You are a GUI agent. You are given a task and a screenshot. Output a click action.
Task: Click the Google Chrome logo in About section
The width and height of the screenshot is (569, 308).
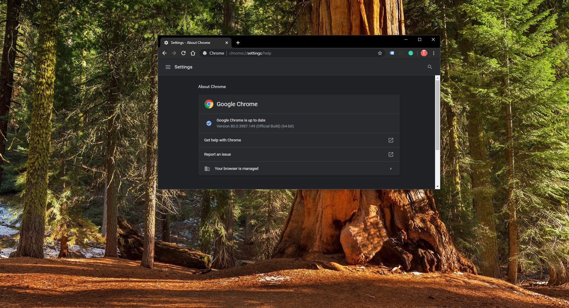209,104
